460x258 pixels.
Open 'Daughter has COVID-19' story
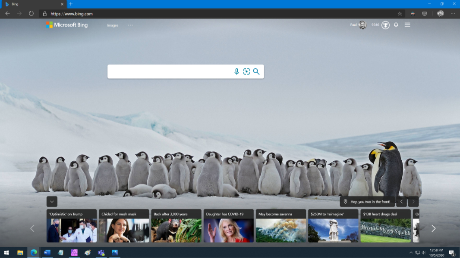[x=229, y=226]
